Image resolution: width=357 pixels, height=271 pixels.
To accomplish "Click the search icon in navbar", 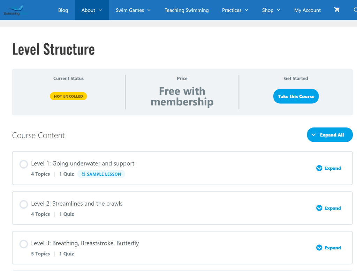I will pyautogui.click(x=355, y=10).
